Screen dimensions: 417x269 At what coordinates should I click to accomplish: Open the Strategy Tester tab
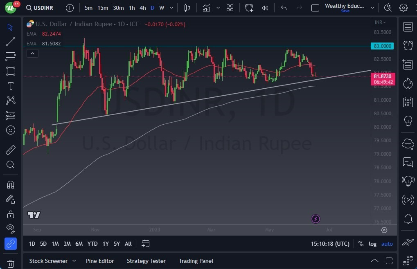pos(146,261)
